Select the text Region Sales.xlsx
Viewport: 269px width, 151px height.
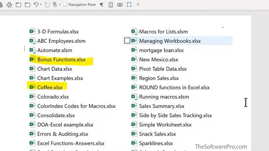159,78
